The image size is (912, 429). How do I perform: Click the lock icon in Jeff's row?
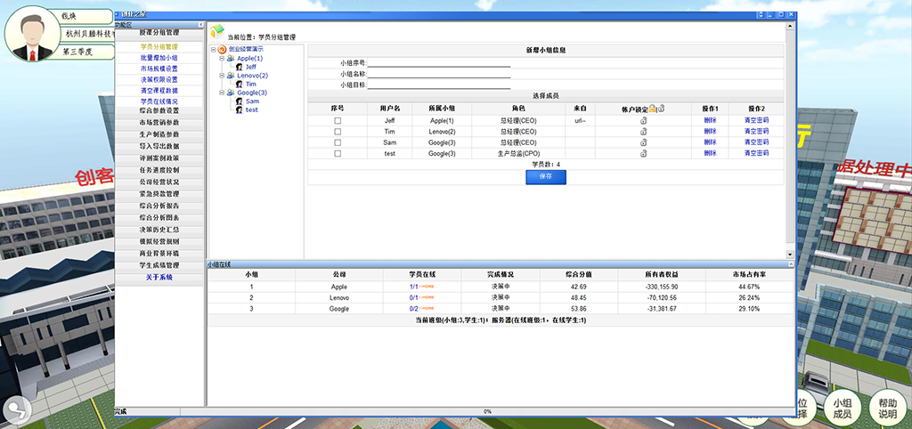pyautogui.click(x=642, y=119)
